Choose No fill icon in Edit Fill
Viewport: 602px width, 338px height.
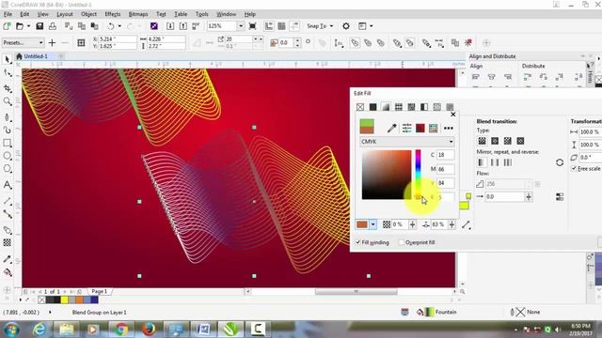coord(360,107)
